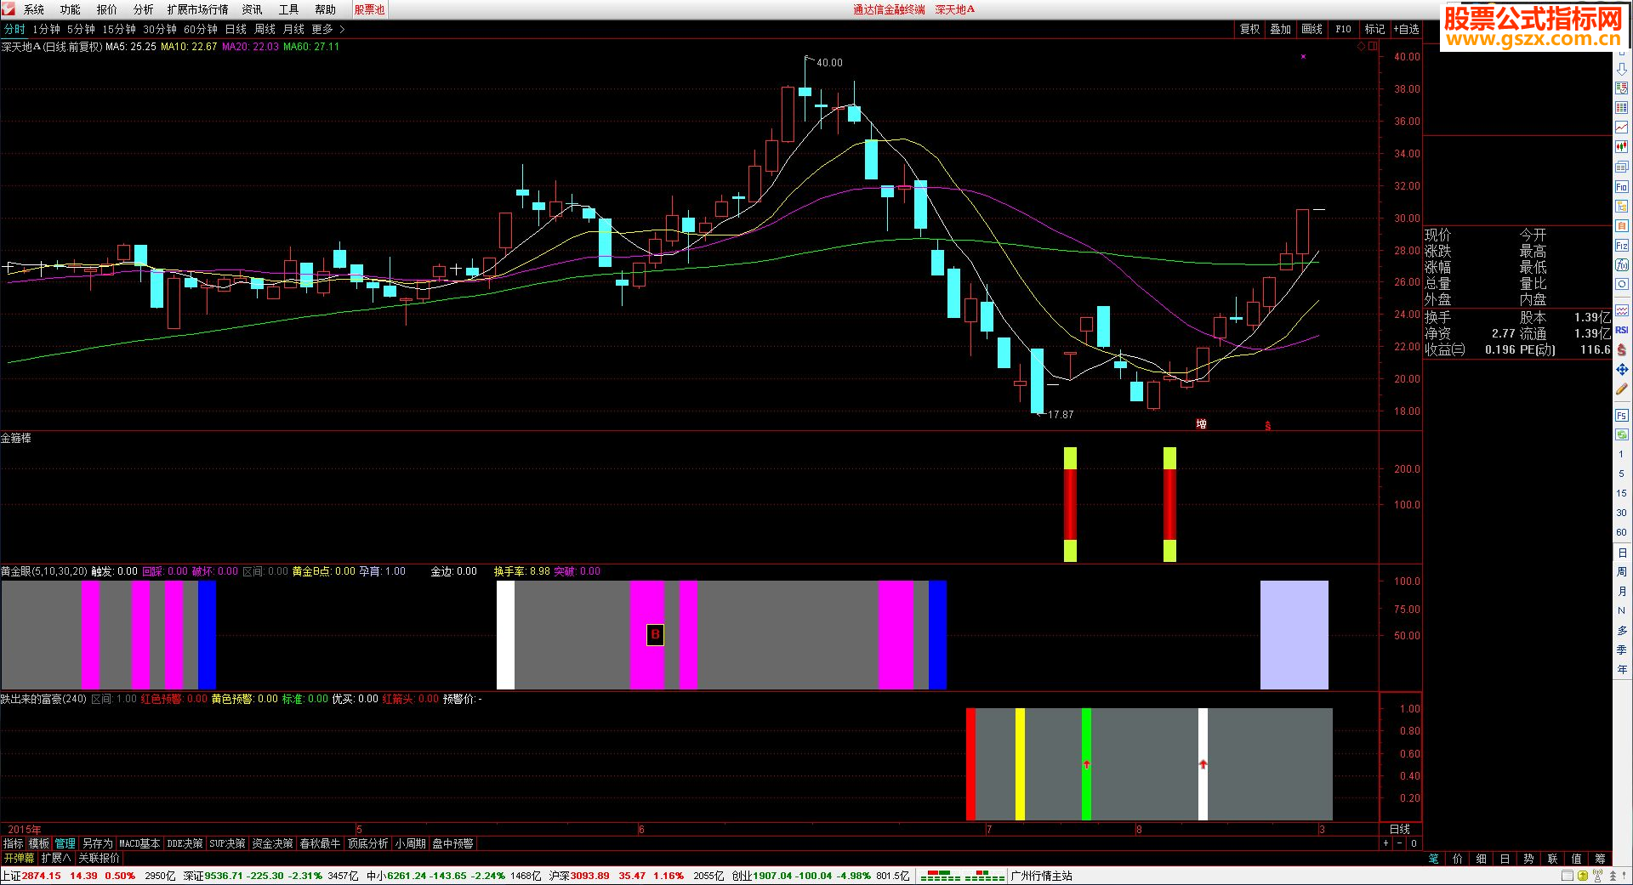1633x885 pixels.
Task: Select the 60 minute period in right sidebar
Action: (x=1622, y=532)
